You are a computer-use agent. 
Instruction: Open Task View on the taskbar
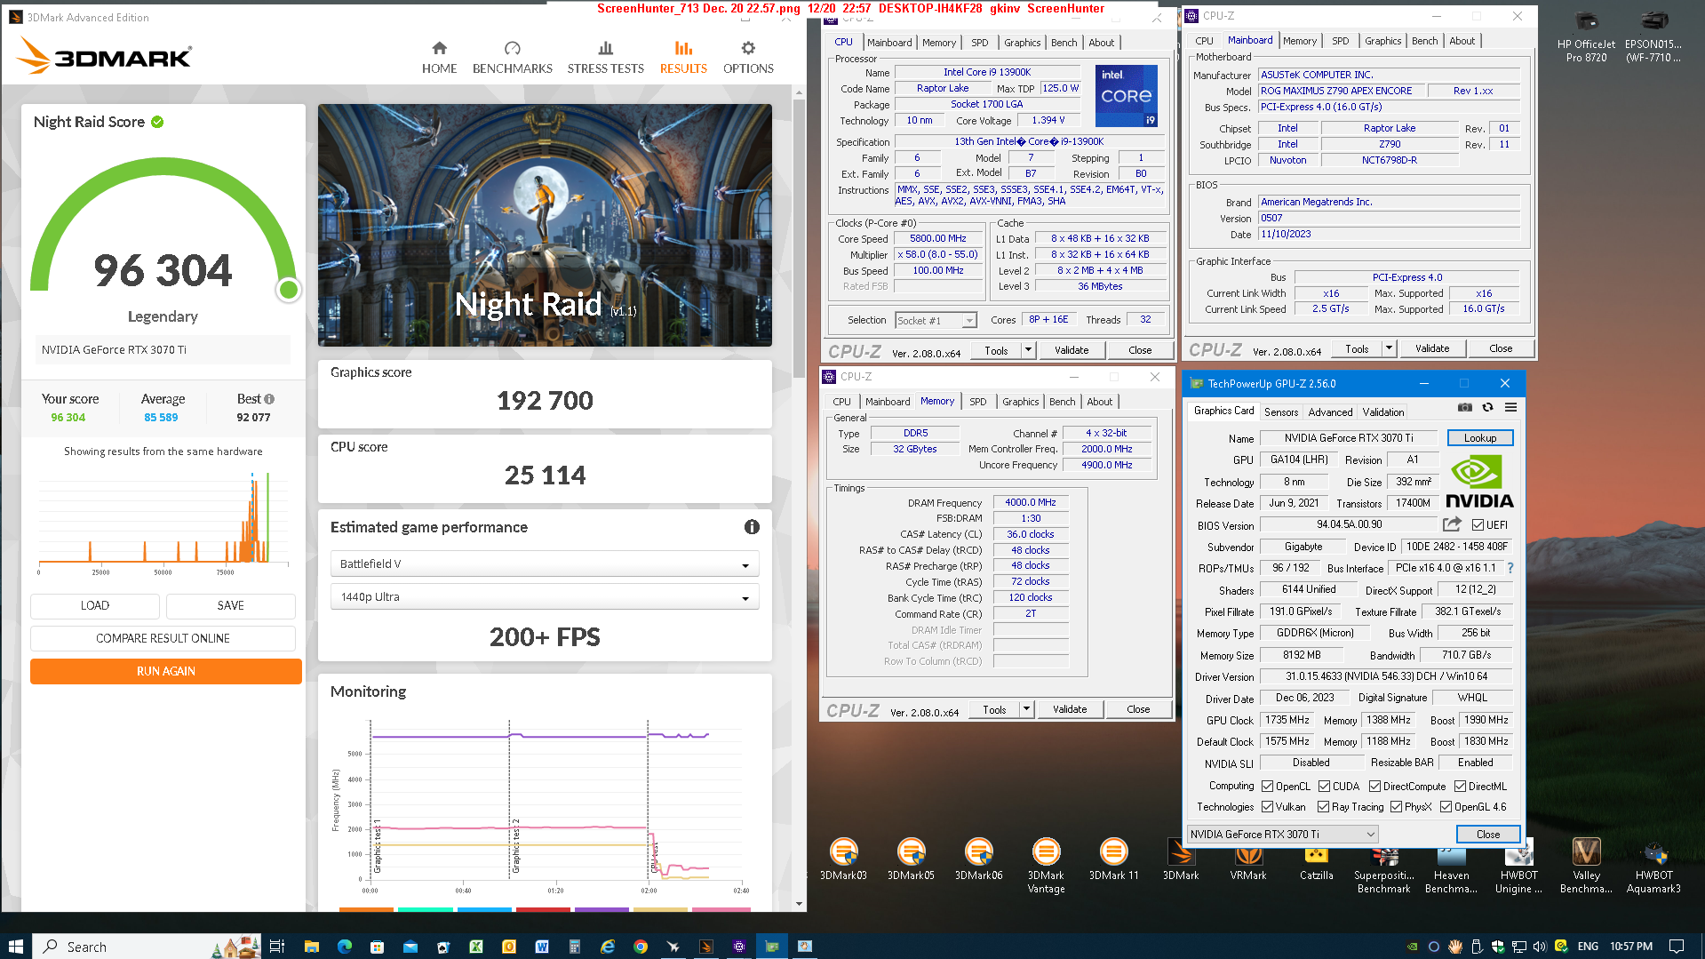pos(276,947)
